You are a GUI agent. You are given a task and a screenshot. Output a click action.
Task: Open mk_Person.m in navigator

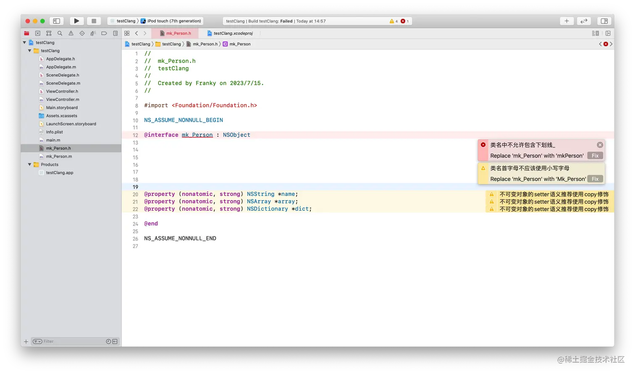(59, 157)
